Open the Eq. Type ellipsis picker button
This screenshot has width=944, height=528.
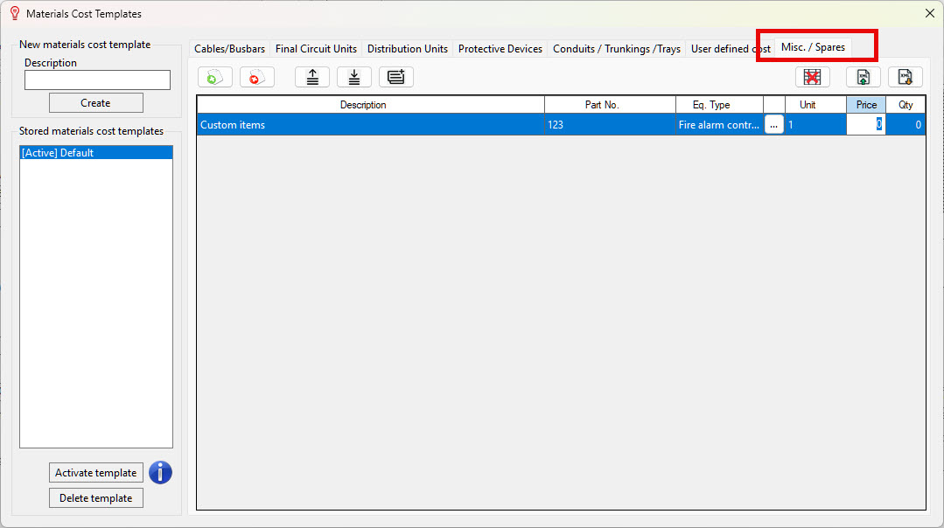(x=773, y=125)
